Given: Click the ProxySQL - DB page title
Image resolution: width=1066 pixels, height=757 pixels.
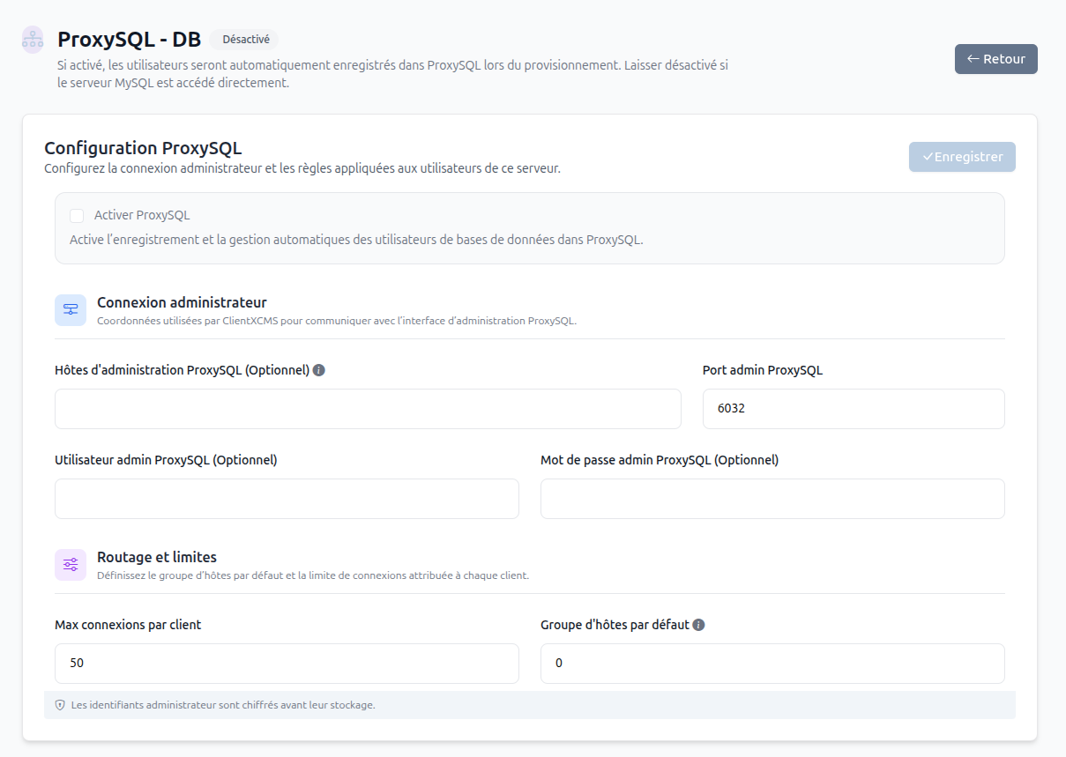Looking at the screenshot, I should click(130, 40).
